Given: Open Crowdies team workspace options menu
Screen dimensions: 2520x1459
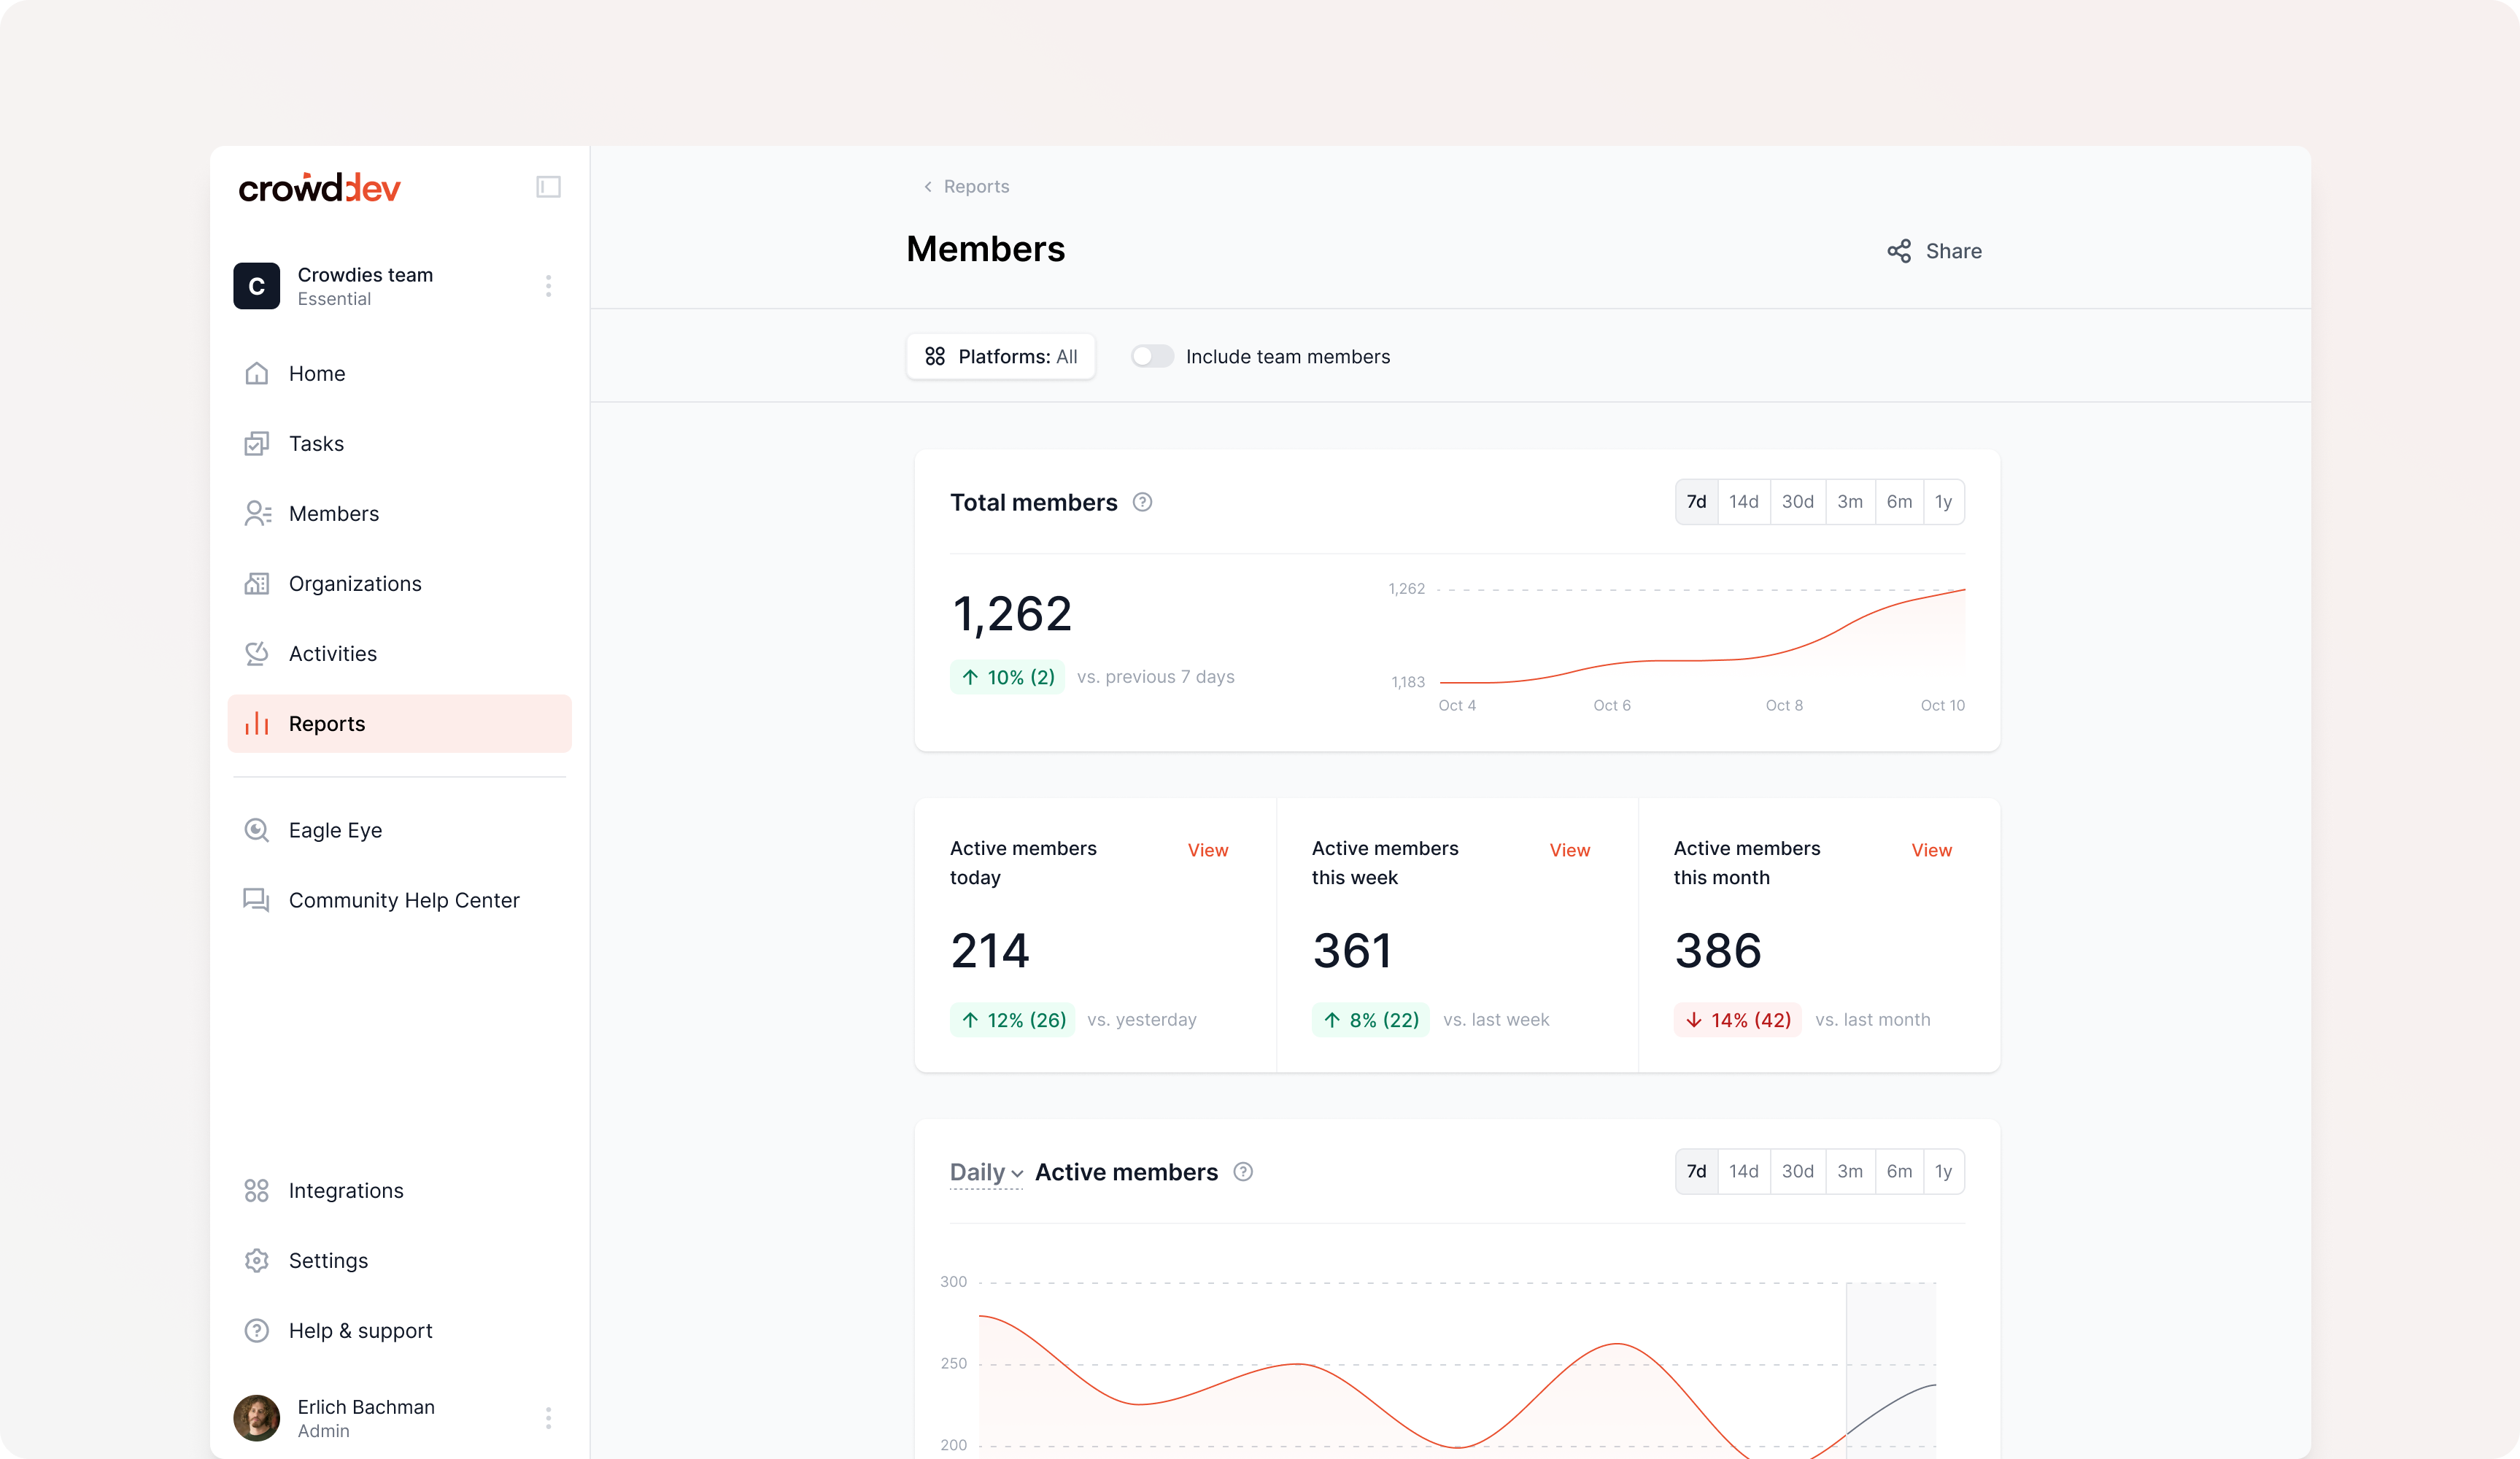Looking at the screenshot, I should pyautogui.click(x=548, y=286).
